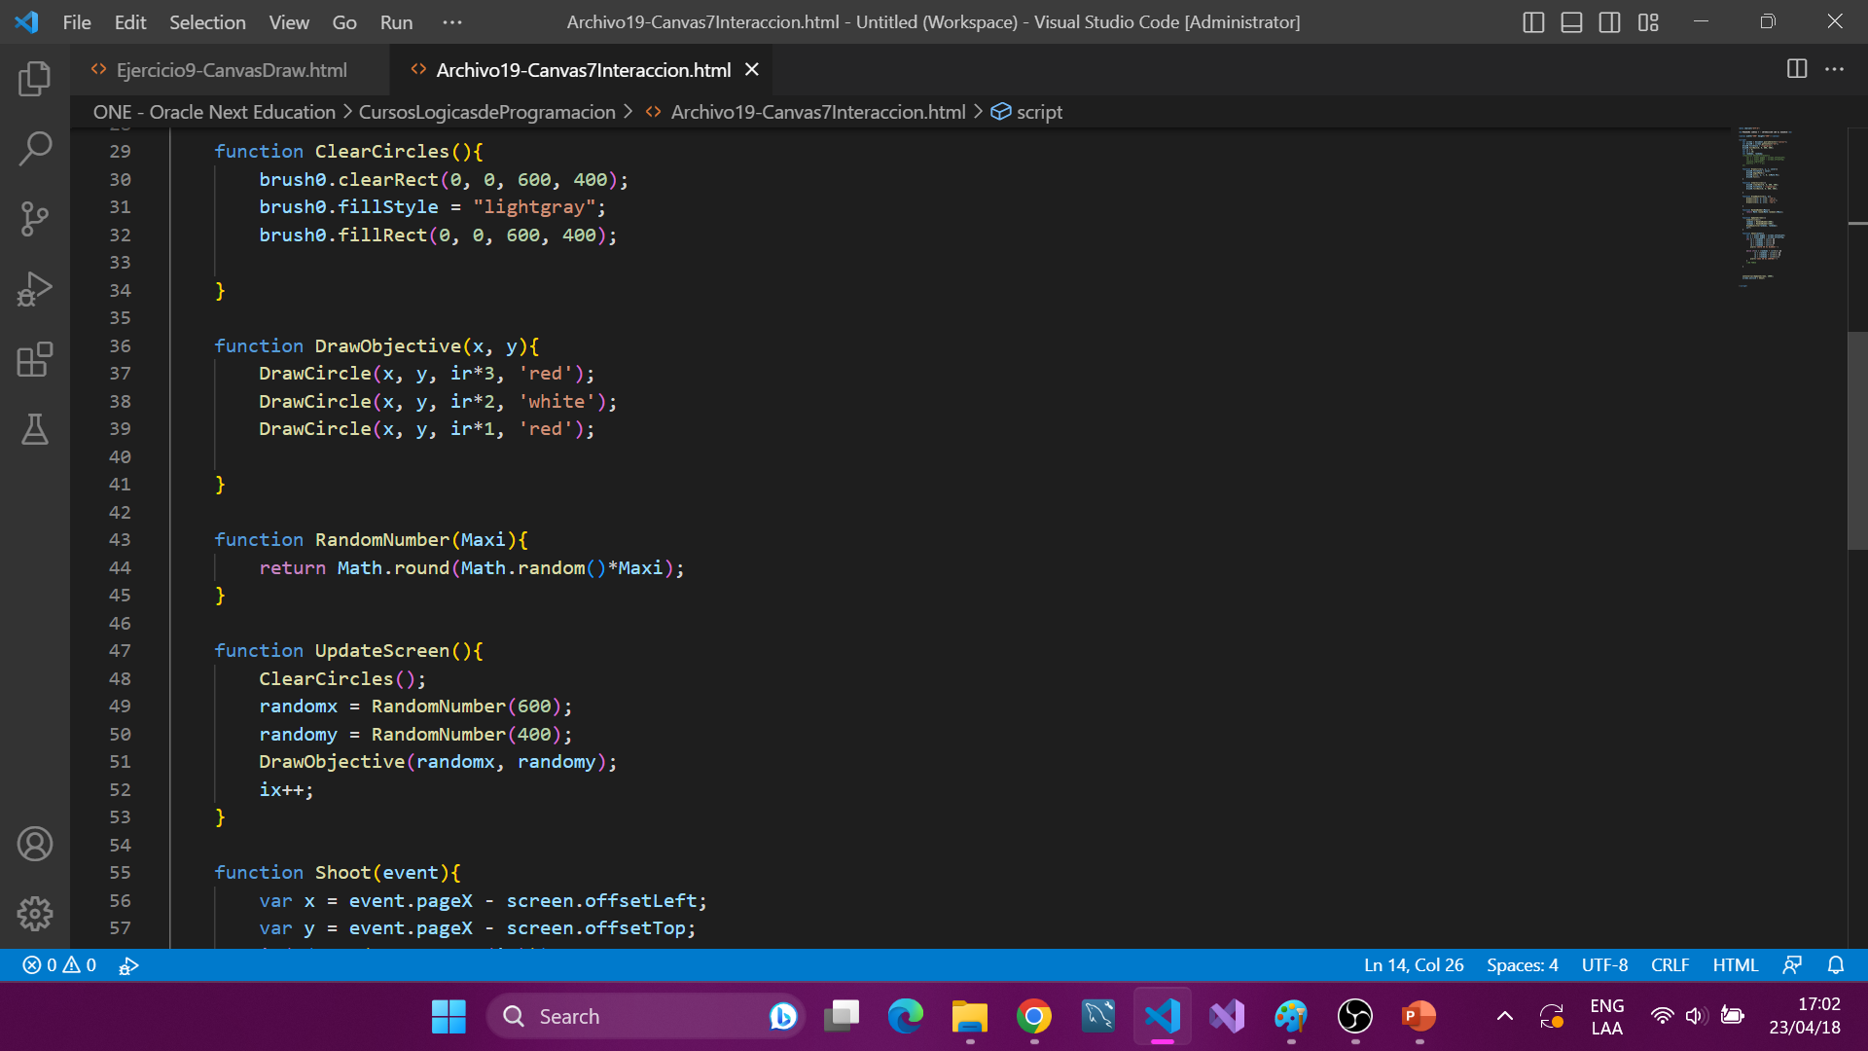Open Customize Layout button
Screen dimensions: 1868x1051
pos(1648,21)
